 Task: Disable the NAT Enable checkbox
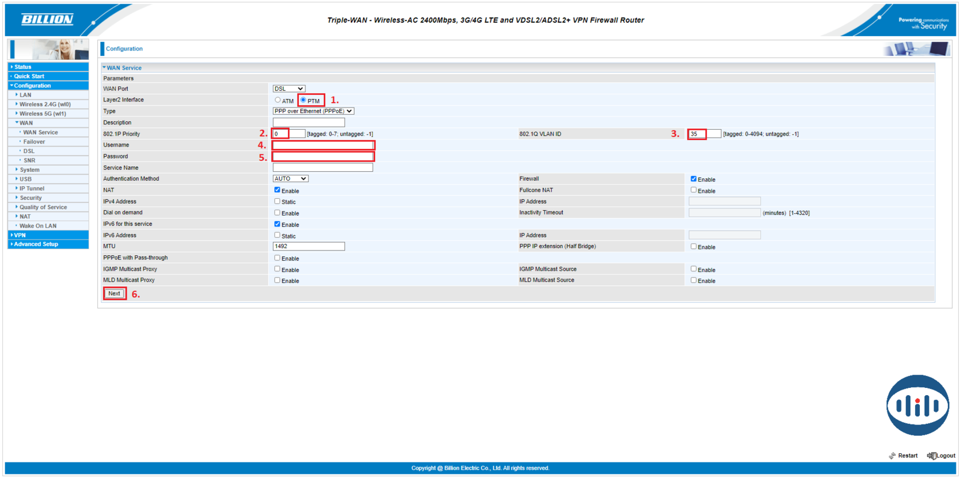point(277,190)
